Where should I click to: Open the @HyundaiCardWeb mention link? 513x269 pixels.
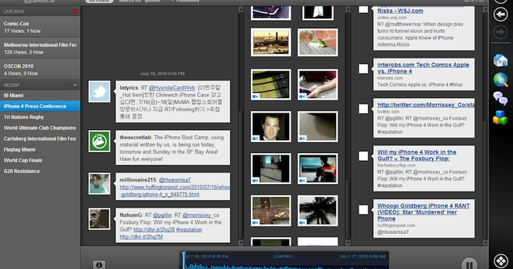pyautogui.click(x=172, y=87)
